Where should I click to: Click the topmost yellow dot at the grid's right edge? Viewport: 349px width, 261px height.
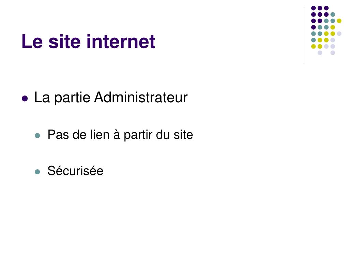coord(339,21)
